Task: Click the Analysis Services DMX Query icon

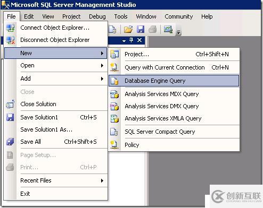Action: pyautogui.click(x=114, y=106)
